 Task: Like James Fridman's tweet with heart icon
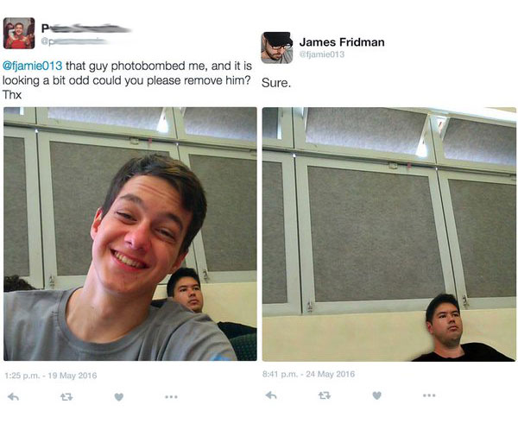377,395
